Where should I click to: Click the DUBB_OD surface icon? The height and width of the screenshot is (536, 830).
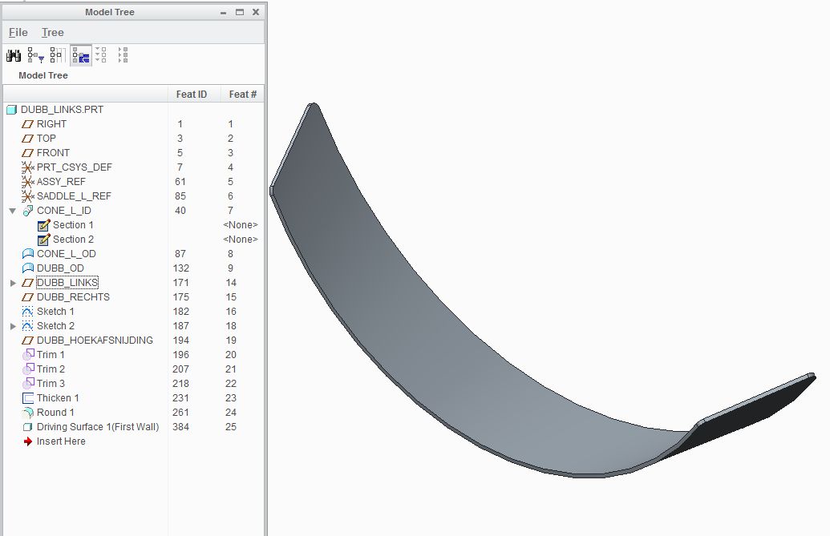27,268
